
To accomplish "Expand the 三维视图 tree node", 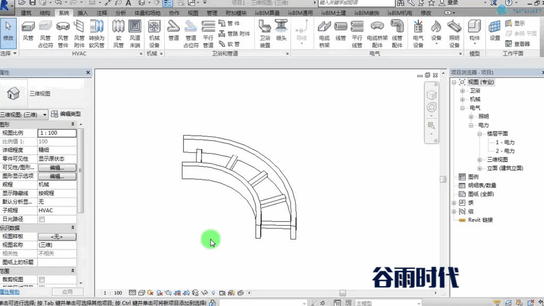I will click(480, 160).
